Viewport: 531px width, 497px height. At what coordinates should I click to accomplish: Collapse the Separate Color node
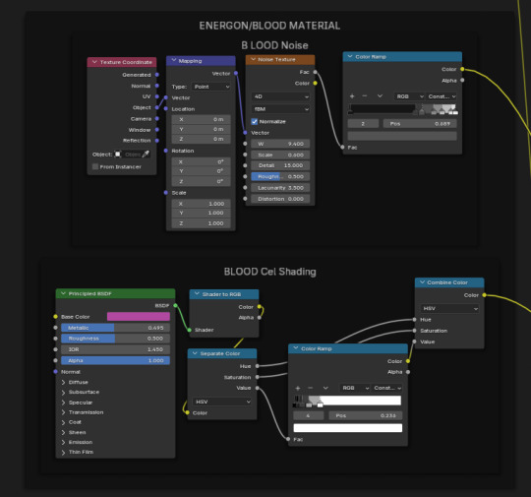pos(195,353)
